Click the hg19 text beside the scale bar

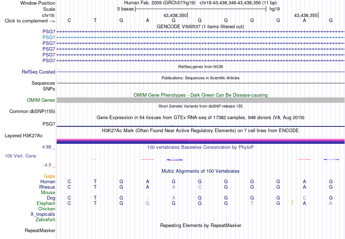click(275, 9)
